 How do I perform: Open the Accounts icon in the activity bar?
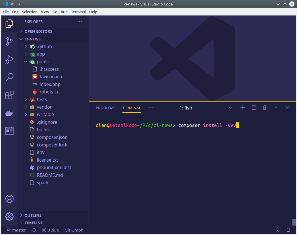pyautogui.click(x=9, y=199)
